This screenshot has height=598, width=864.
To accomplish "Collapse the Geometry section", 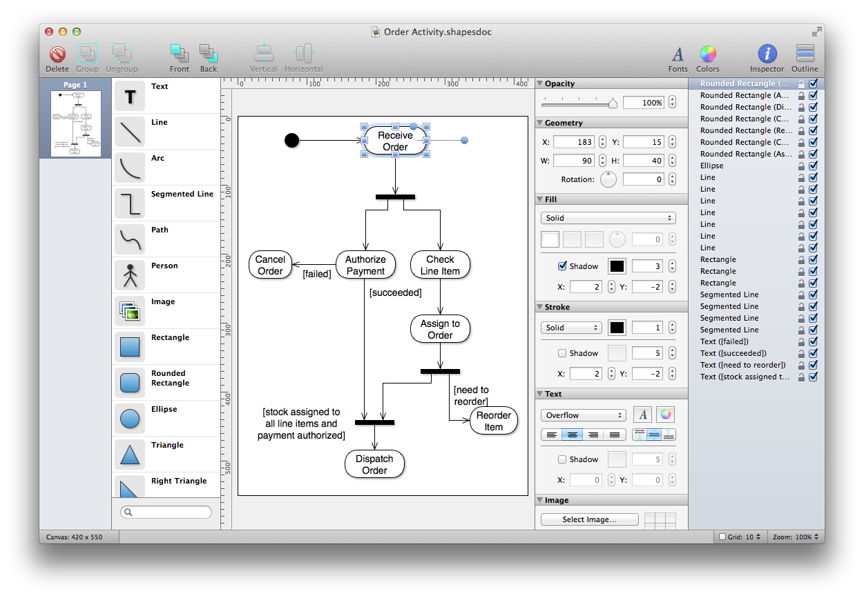I will pyautogui.click(x=541, y=122).
